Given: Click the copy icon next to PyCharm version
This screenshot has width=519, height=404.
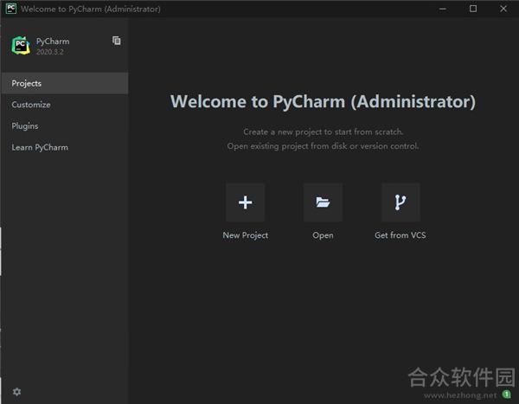Looking at the screenshot, I should [x=116, y=41].
